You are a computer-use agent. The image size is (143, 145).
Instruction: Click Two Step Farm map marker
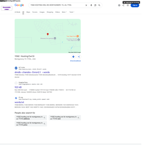tap(78, 36)
